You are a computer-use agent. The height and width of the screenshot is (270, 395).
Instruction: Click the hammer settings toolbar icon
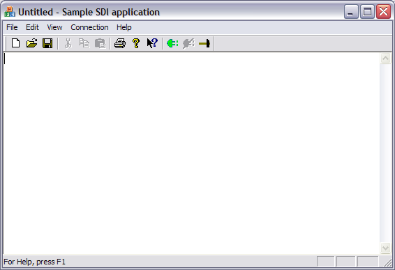tap(204, 43)
